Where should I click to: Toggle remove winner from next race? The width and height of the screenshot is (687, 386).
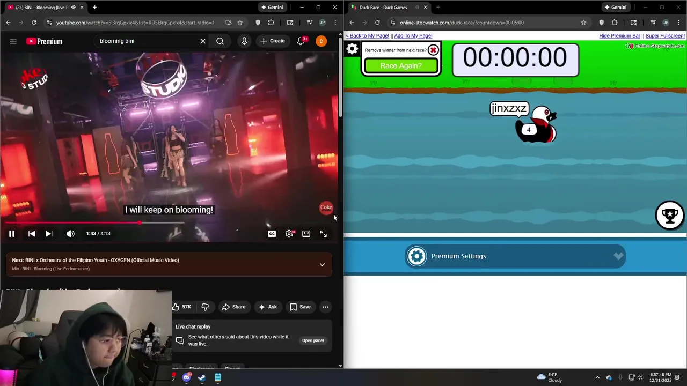coord(433,50)
